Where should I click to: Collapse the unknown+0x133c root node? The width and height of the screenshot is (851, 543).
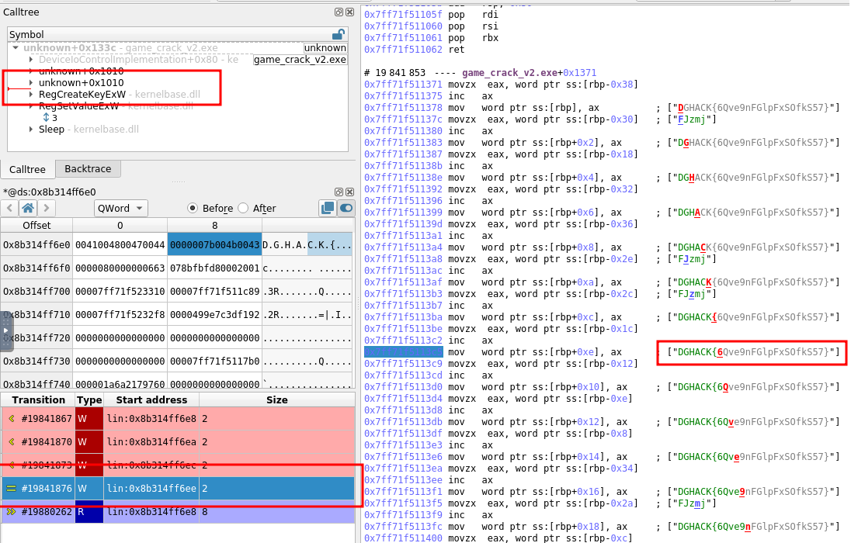[16, 48]
